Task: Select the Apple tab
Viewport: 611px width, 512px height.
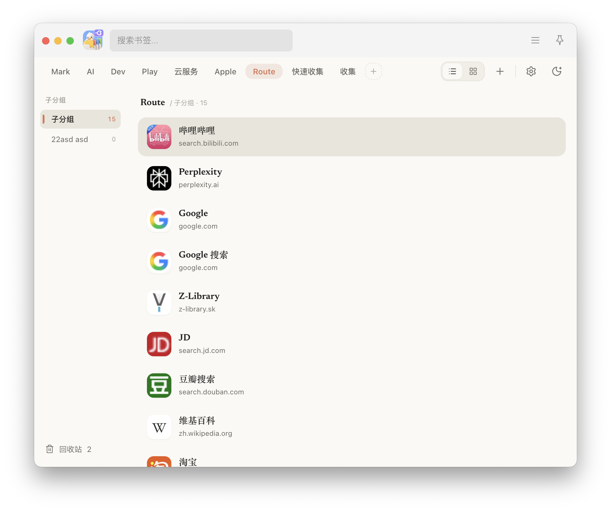Action: [225, 72]
